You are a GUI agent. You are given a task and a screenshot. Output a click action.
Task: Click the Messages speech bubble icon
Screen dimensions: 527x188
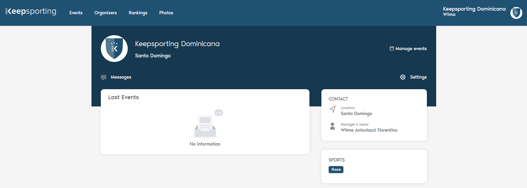(x=103, y=77)
